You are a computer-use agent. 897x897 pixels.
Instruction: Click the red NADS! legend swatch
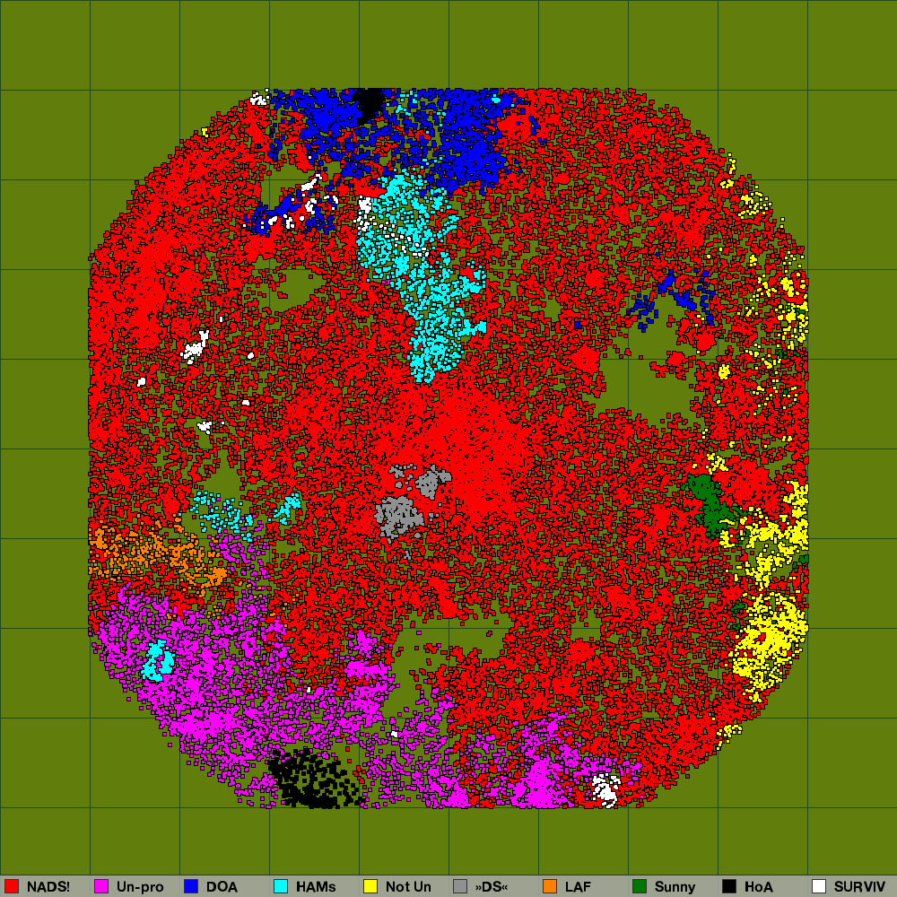pos(12,886)
